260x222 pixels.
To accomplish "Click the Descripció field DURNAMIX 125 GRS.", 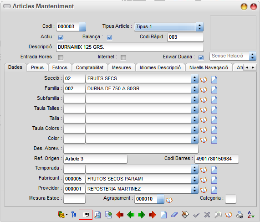I will tap(130, 47).
